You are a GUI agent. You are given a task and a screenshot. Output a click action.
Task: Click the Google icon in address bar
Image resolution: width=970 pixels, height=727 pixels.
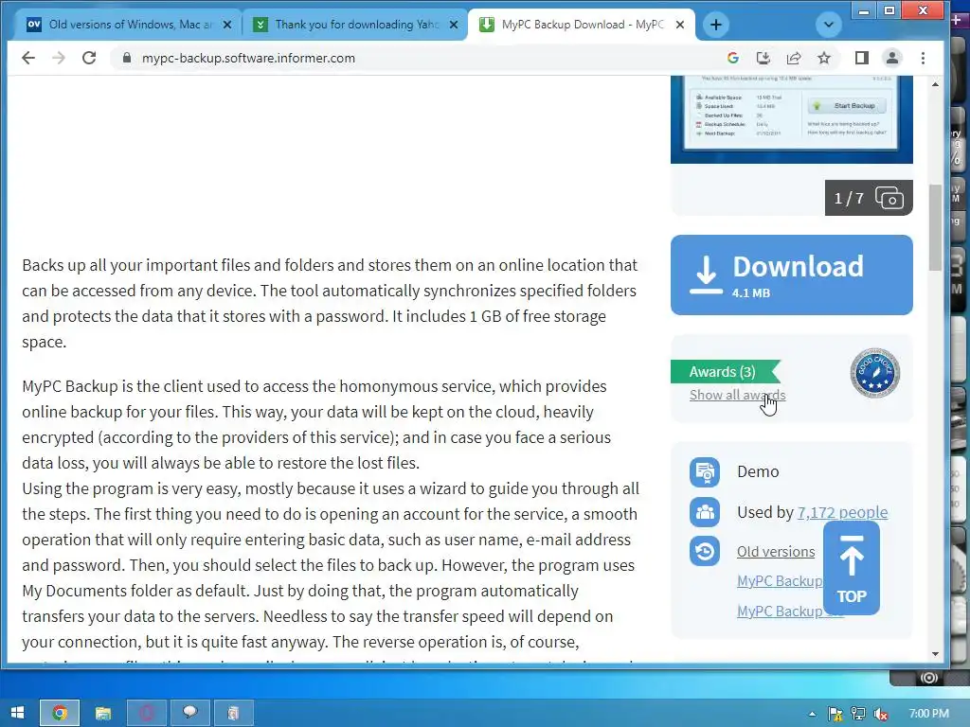click(733, 58)
